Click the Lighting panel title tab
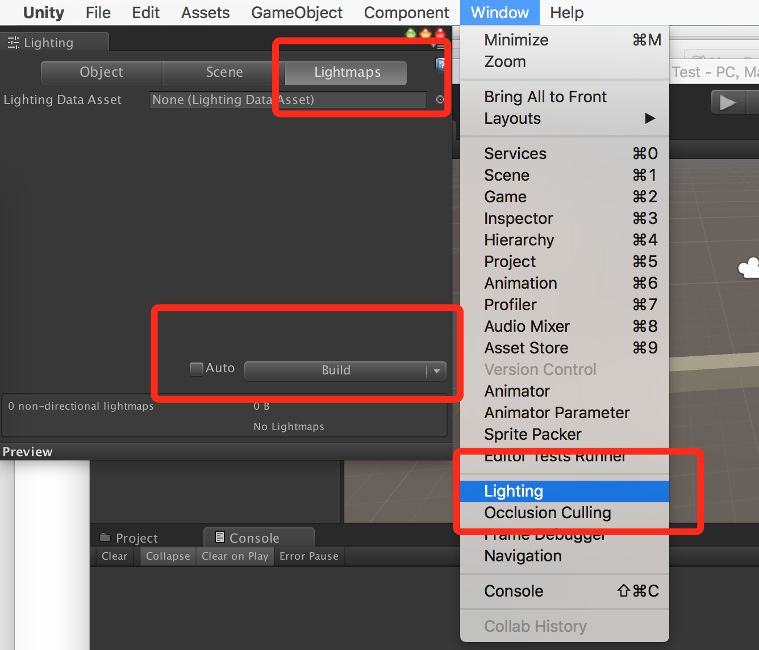 point(55,43)
